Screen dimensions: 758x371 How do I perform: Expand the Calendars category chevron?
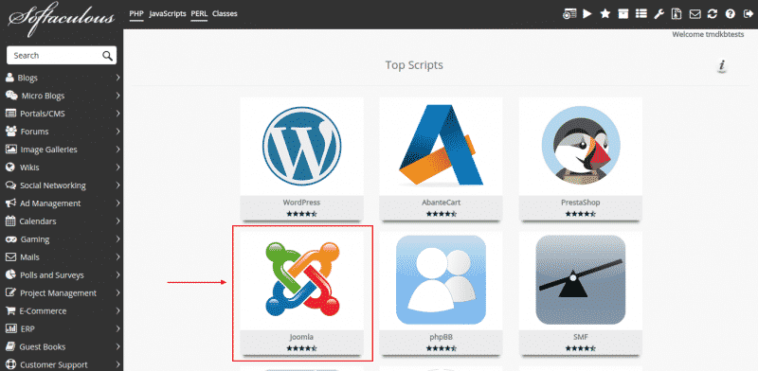117,221
